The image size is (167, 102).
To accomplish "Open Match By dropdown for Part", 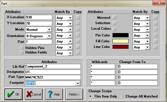I will (70, 41).
